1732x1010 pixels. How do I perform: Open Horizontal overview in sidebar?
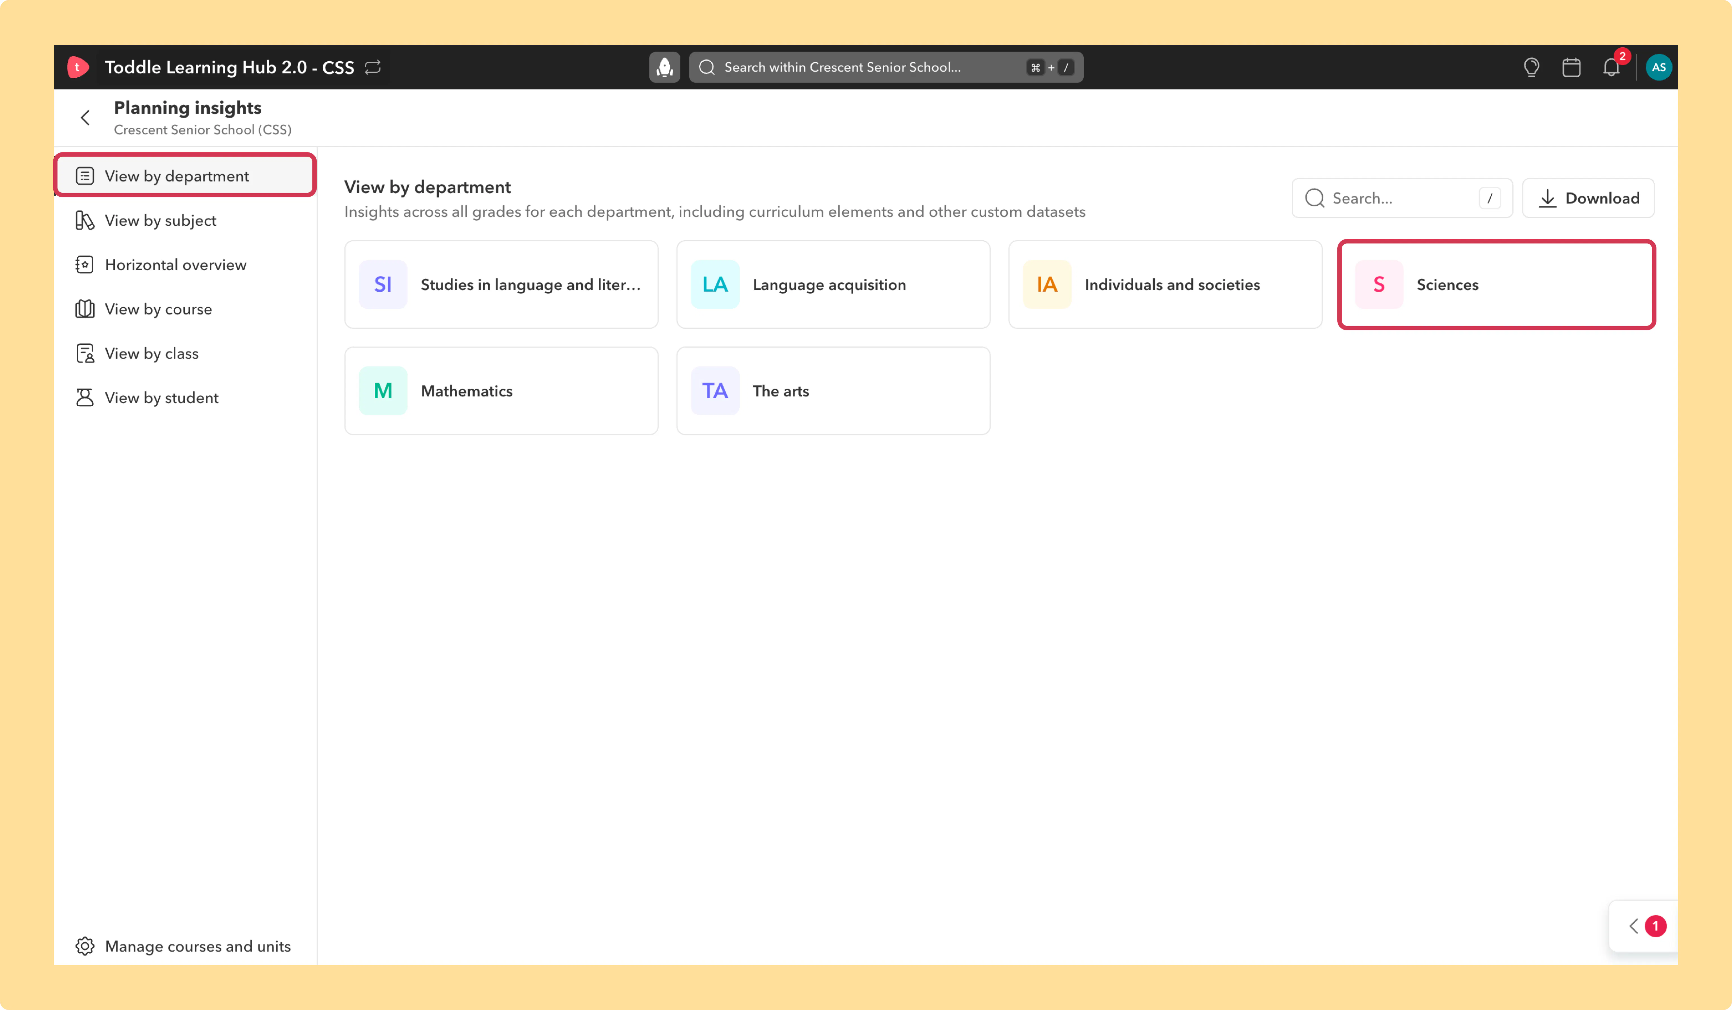(x=185, y=265)
